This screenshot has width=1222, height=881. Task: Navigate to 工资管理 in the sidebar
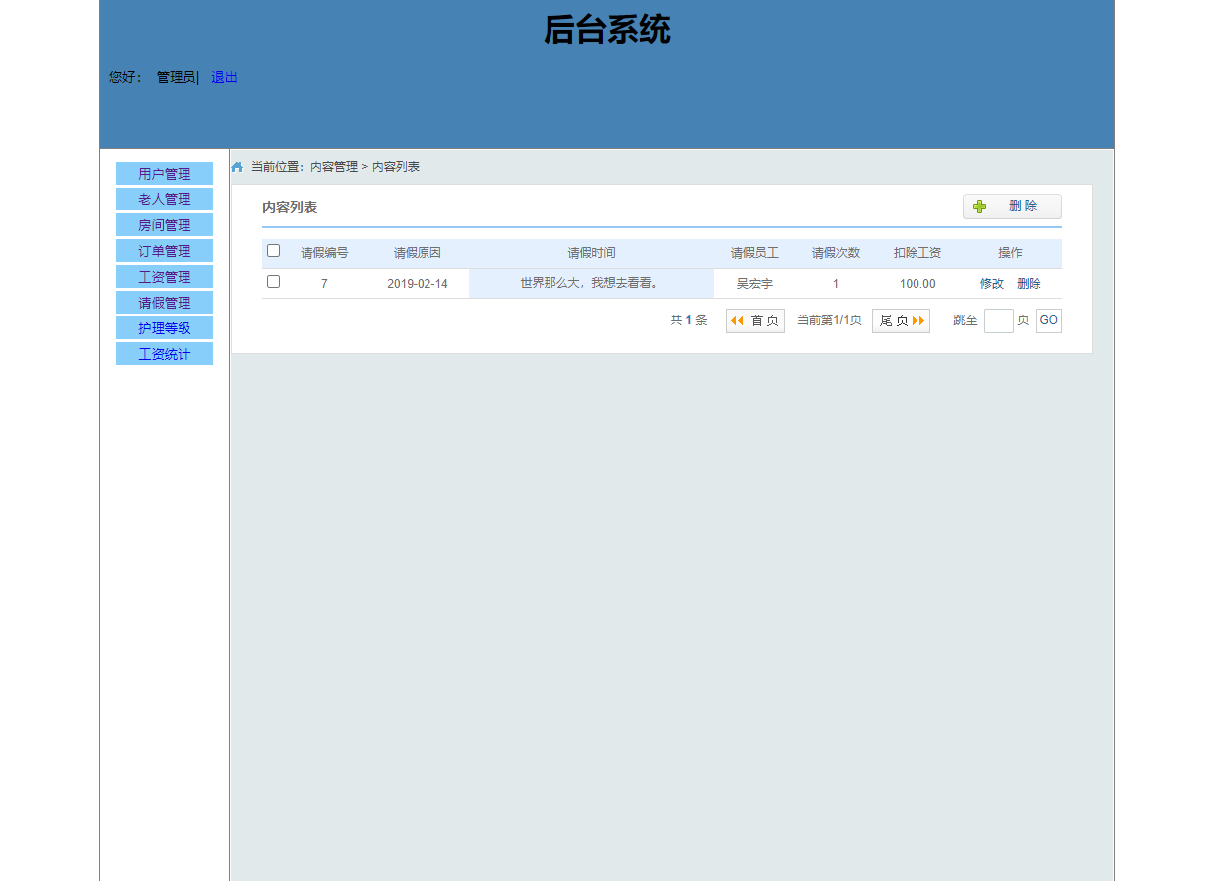coord(165,276)
